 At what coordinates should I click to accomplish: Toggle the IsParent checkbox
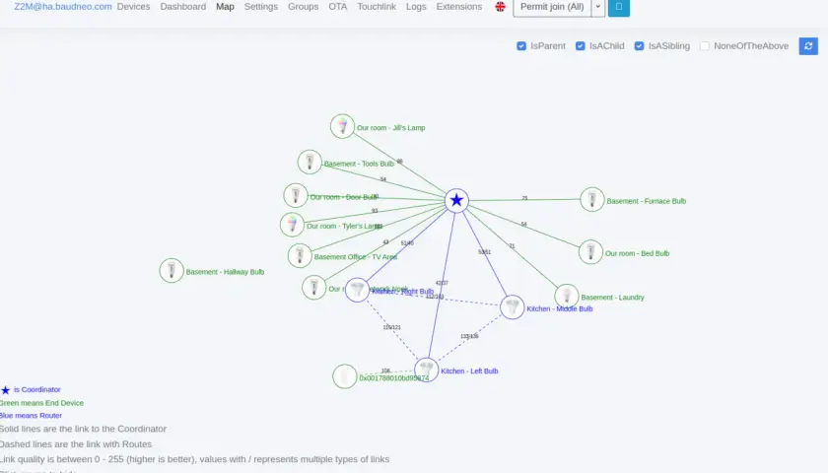point(521,46)
